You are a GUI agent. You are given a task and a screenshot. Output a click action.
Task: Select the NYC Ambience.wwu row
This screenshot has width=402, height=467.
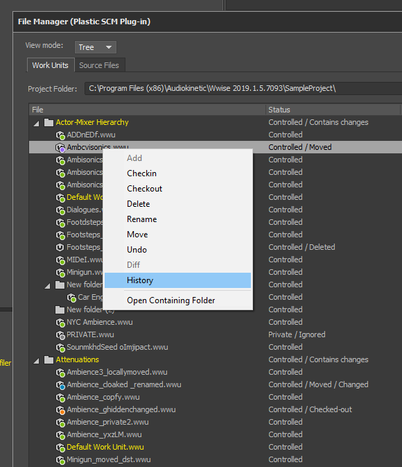pyautogui.click(x=216, y=322)
